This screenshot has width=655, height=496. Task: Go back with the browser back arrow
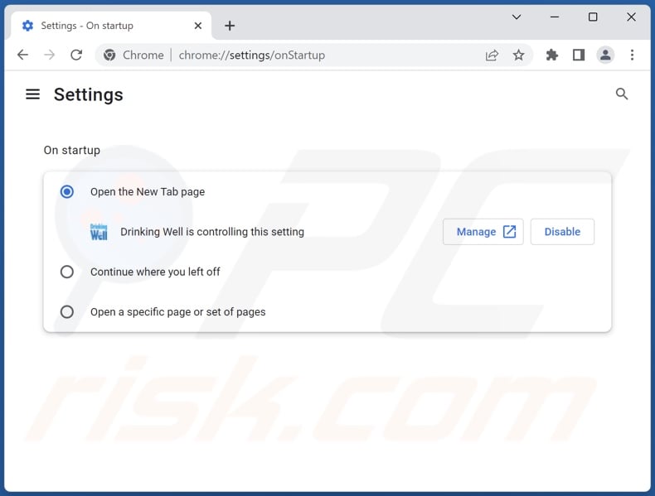pyautogui.click(x=22, y=55)
